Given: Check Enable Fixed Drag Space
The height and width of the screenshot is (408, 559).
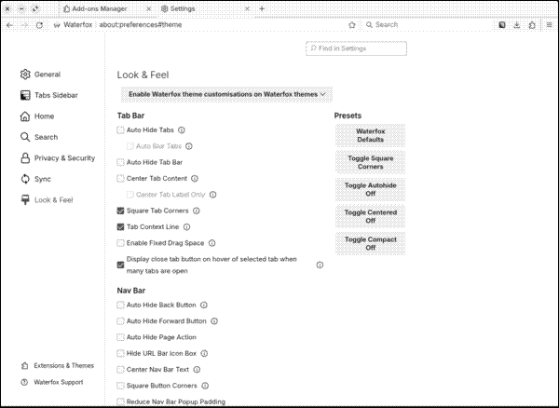Looking at the screenshot, I should [120, 243].
